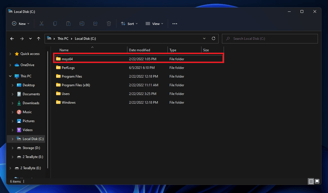This screenshot has width=328, height=193.
Task: Open Videos in navigation pane
Action: pyautogui.click(x=27, y=130)
